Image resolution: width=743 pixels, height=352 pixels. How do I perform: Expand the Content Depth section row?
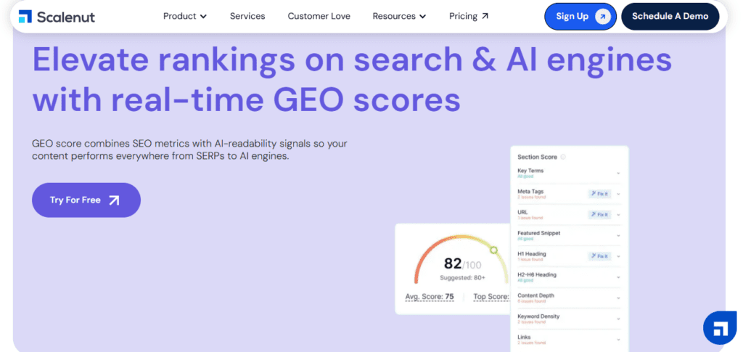click(618, 298)
